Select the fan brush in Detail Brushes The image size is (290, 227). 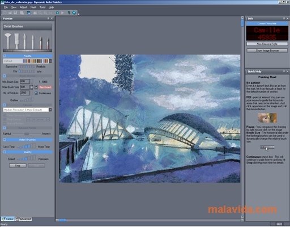pyautogui.click(x=7, y=41)
